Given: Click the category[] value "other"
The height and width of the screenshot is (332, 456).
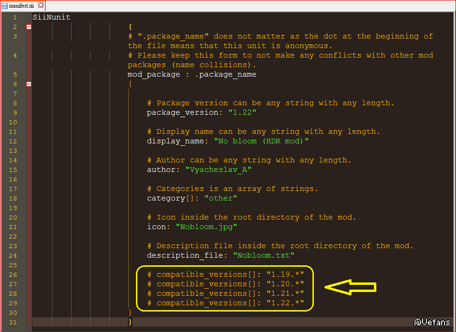Looking at the screenshot, I should pos(221,198).
